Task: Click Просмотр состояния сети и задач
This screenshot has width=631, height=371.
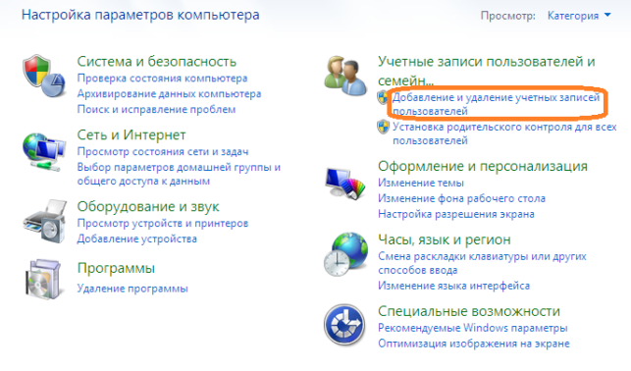Action: pos(163,152)
